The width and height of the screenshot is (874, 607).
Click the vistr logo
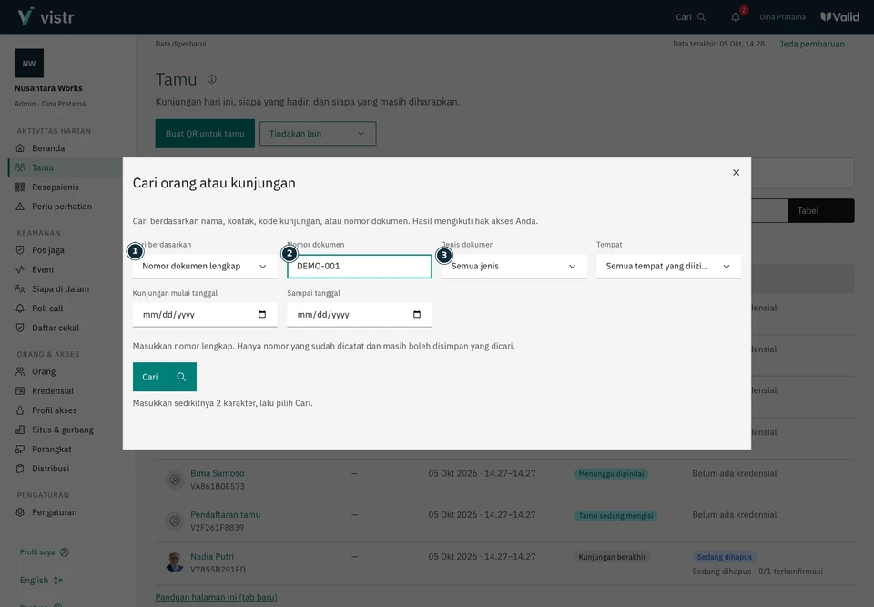point(46,16)
